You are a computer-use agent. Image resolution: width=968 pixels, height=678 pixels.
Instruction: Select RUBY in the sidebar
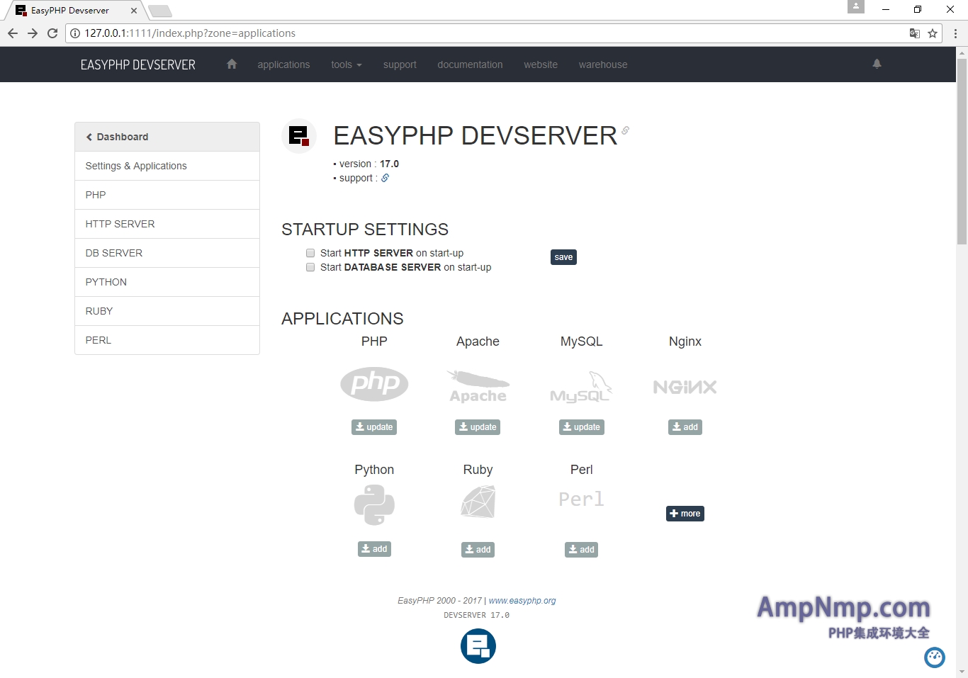tap(167, 311)
